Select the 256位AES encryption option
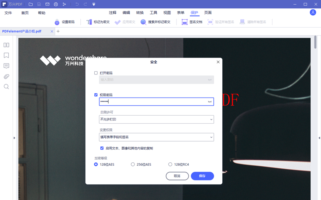This screenshot has height=200, width=321. click(x=133, y=164)
